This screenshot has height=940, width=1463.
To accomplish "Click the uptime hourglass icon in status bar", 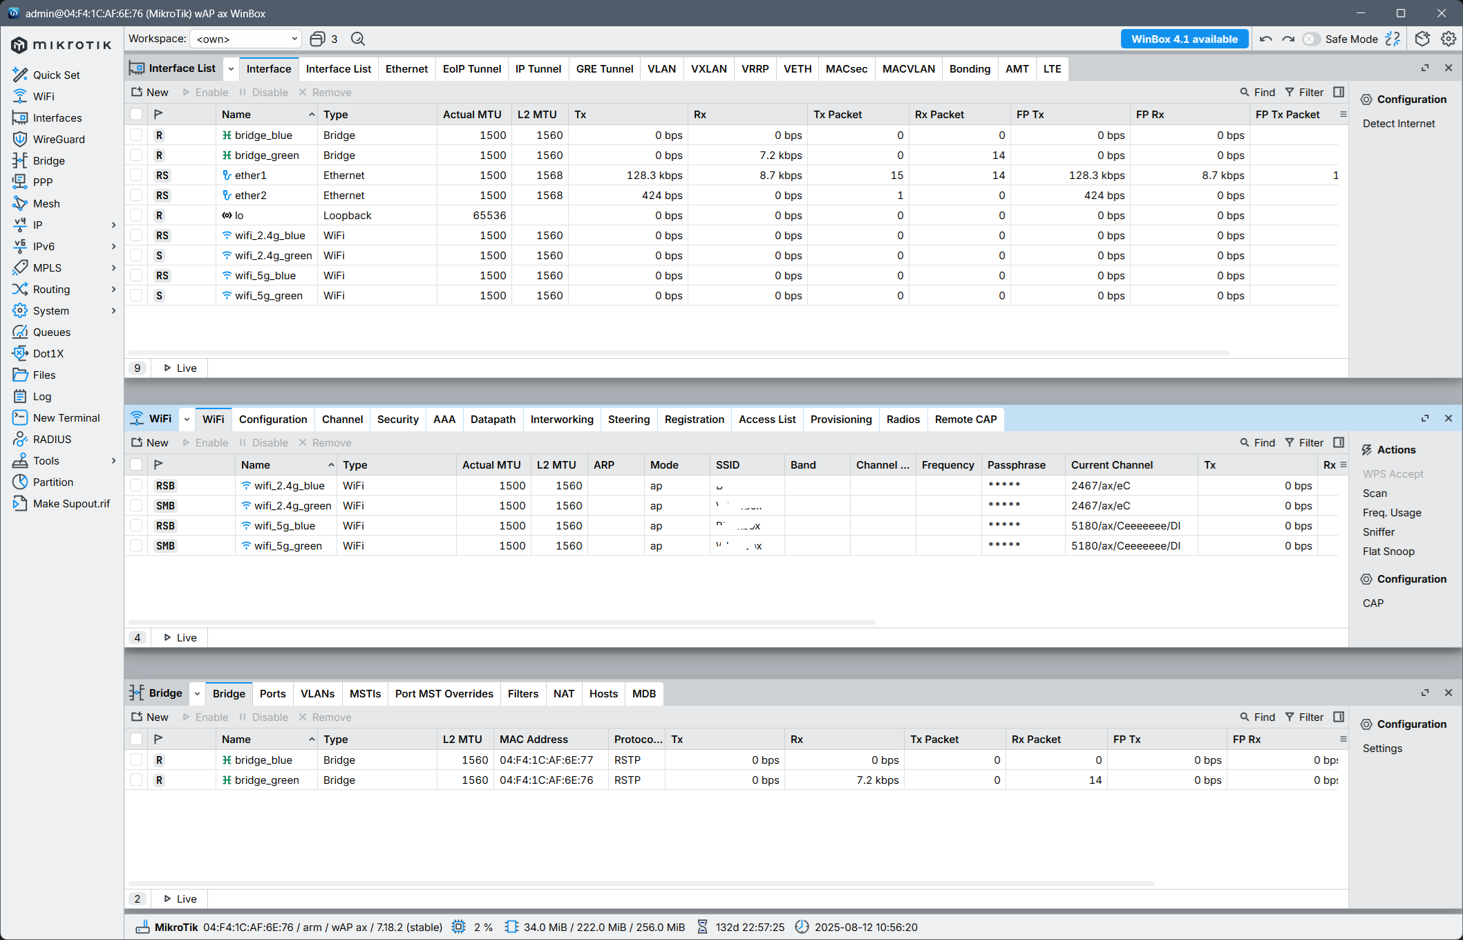I will pyautogui.click(x=702, y=927).
